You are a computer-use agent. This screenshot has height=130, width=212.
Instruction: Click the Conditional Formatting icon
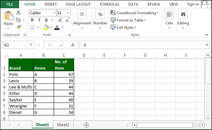tap(113, 13)
